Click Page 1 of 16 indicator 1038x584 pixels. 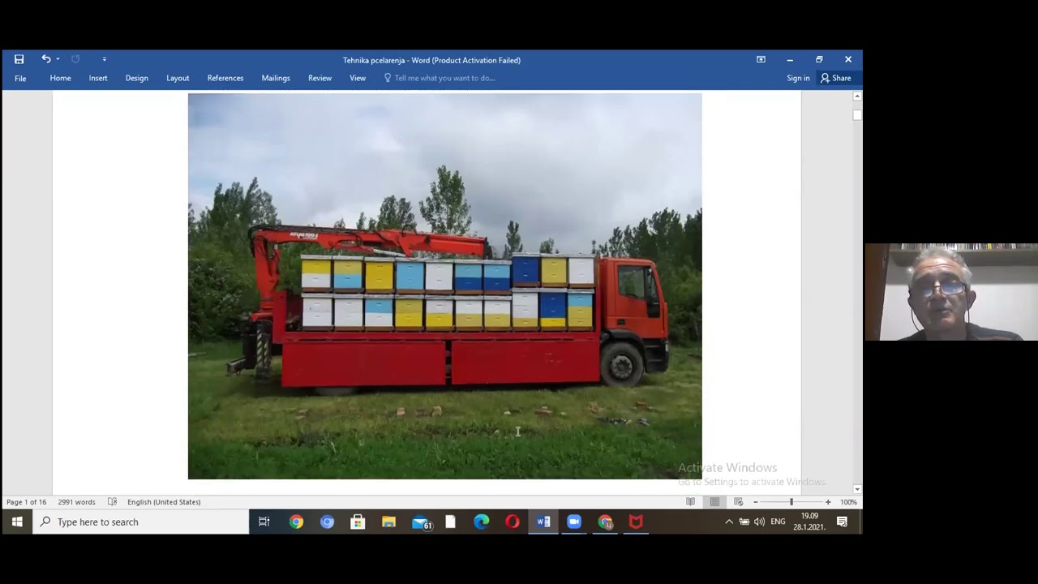26,502
